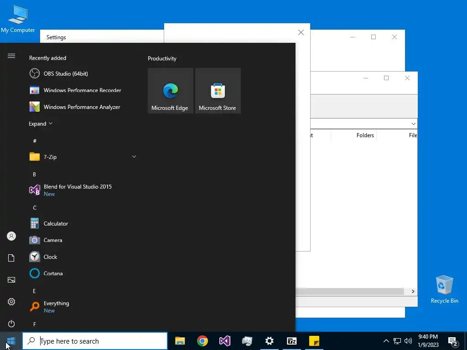The image size is (467, 350).
Task: Open the Clock app
Action: click(x=83, y=257)
